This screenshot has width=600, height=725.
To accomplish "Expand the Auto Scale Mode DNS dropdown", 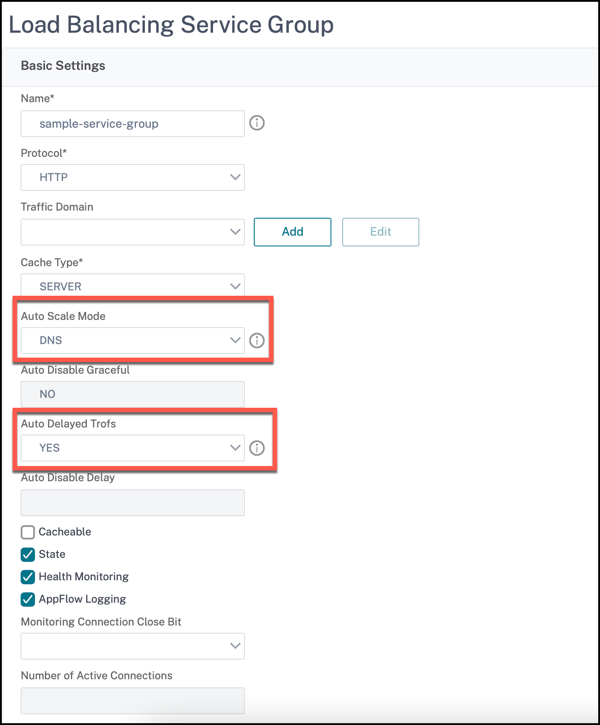I will click(133, 341).
